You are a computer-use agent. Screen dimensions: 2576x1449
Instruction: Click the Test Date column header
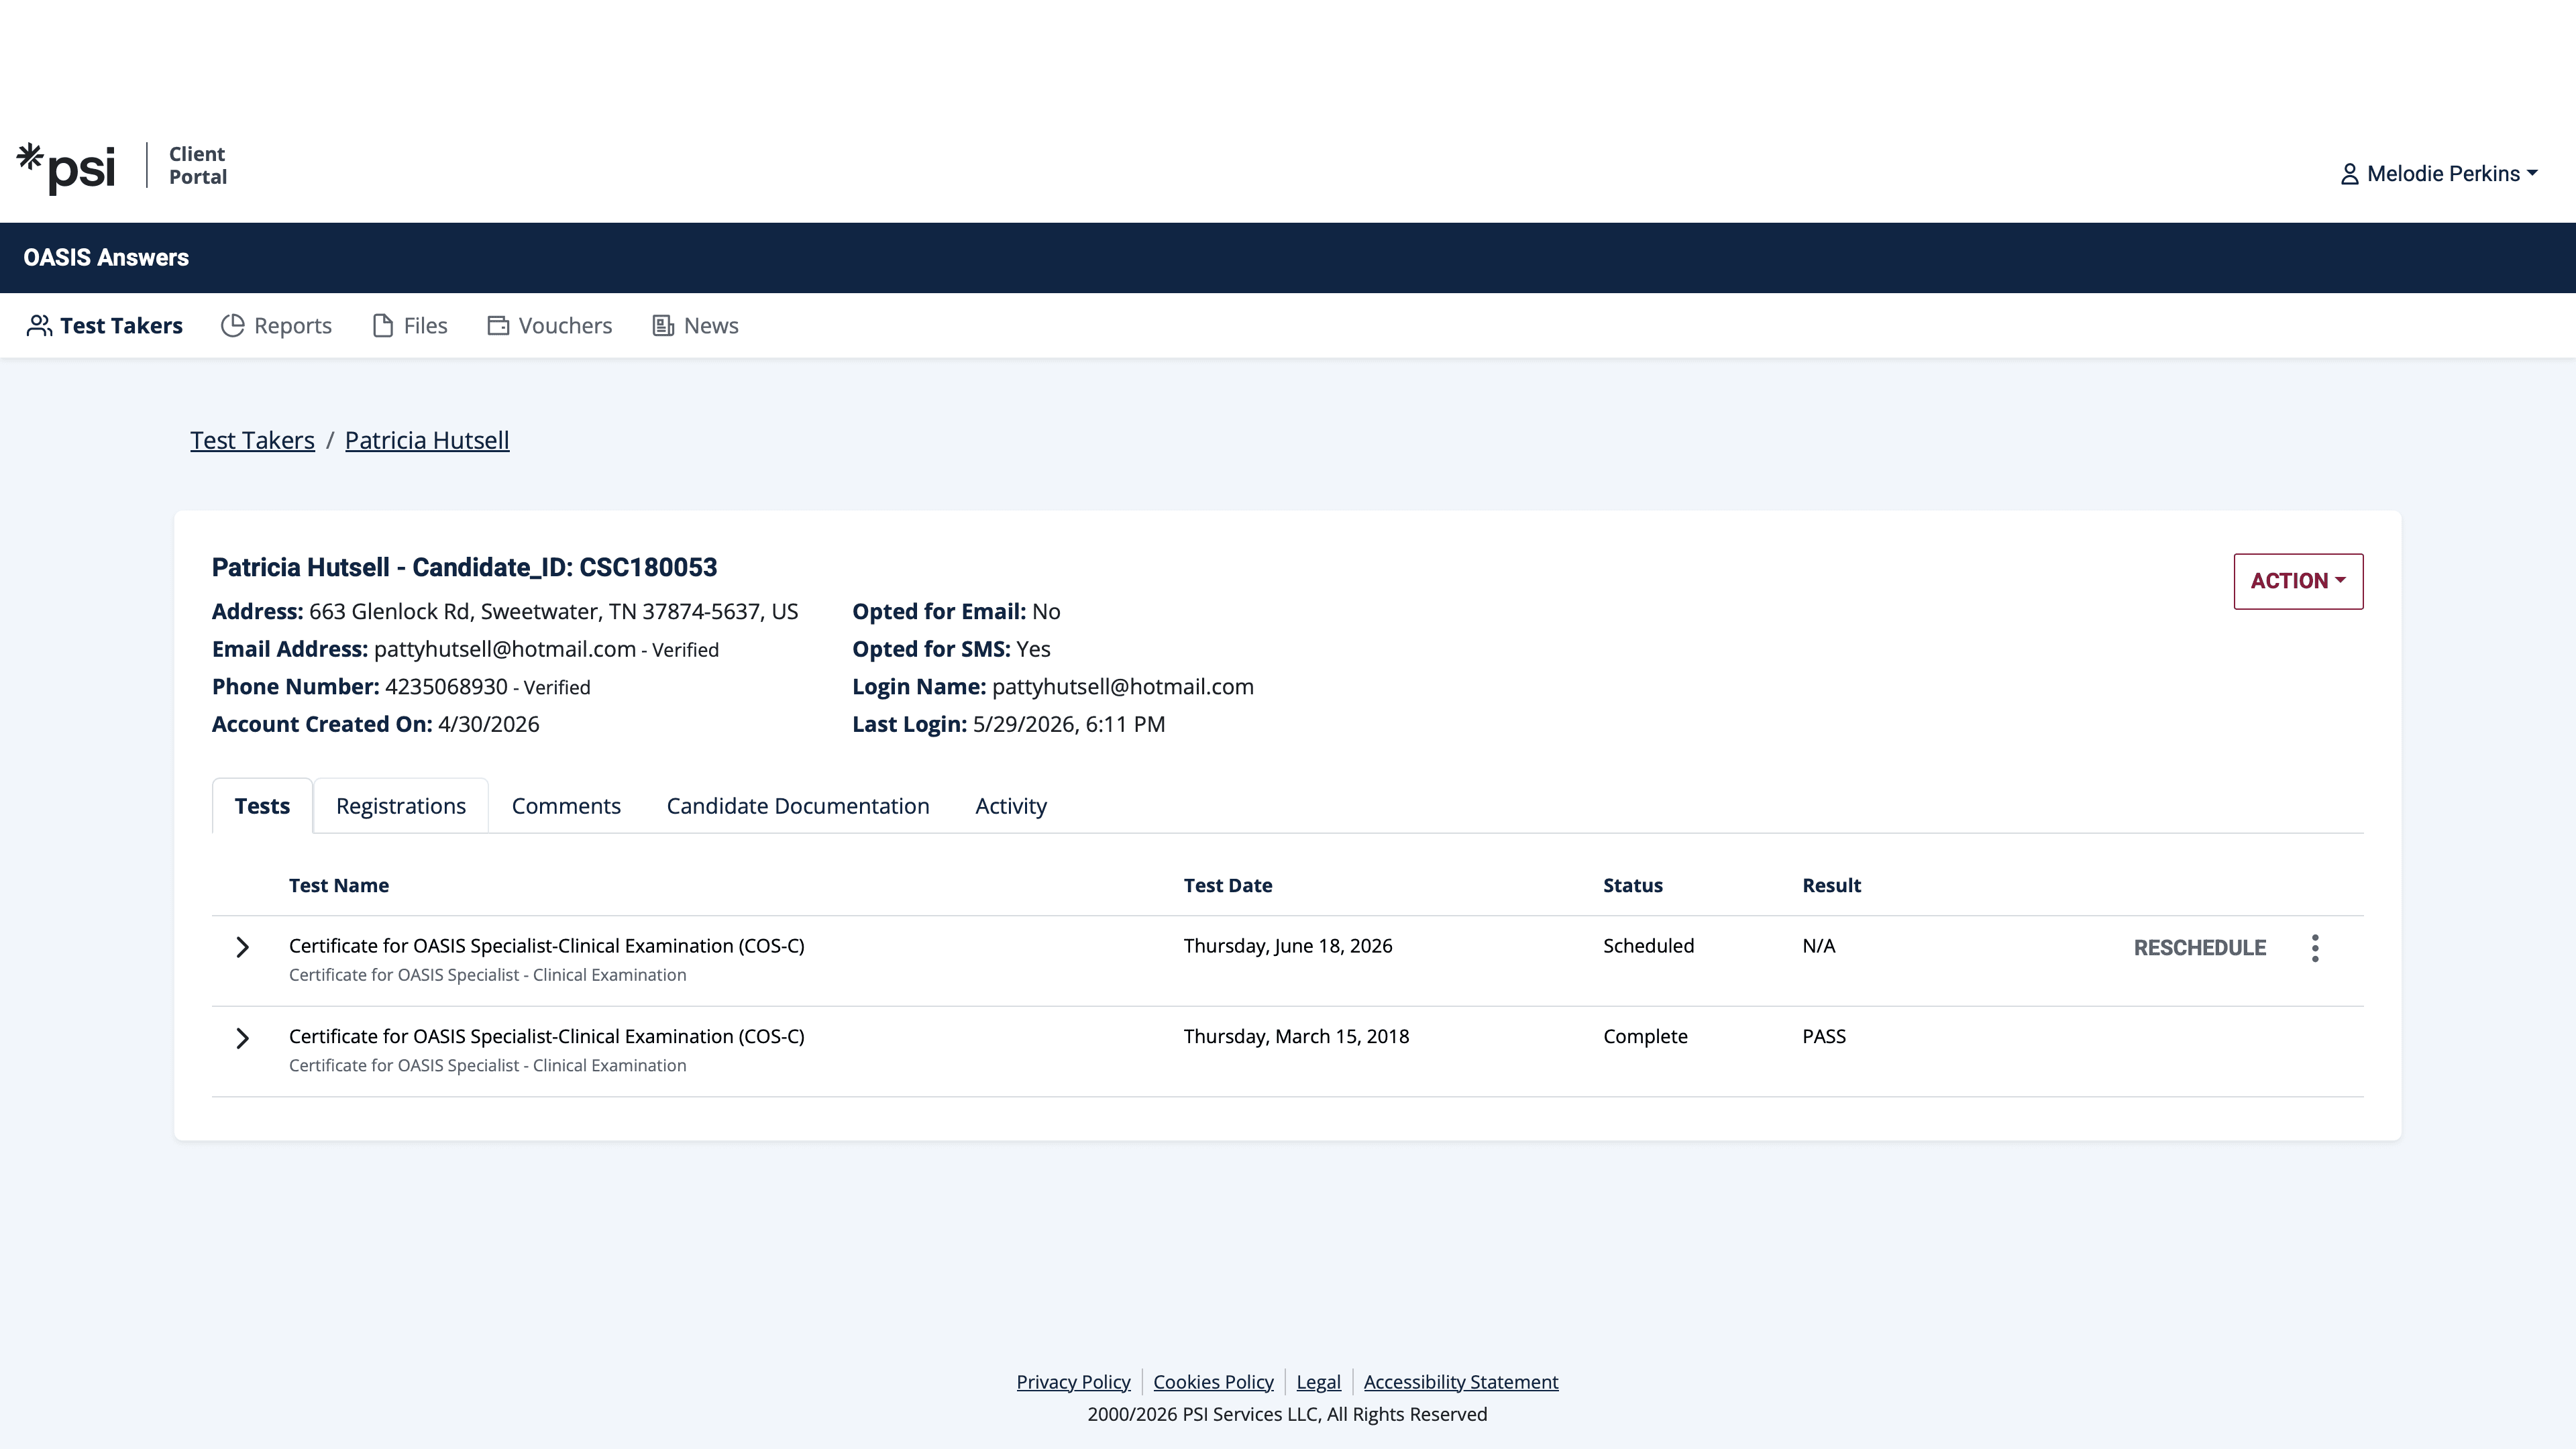point(1228,886)
